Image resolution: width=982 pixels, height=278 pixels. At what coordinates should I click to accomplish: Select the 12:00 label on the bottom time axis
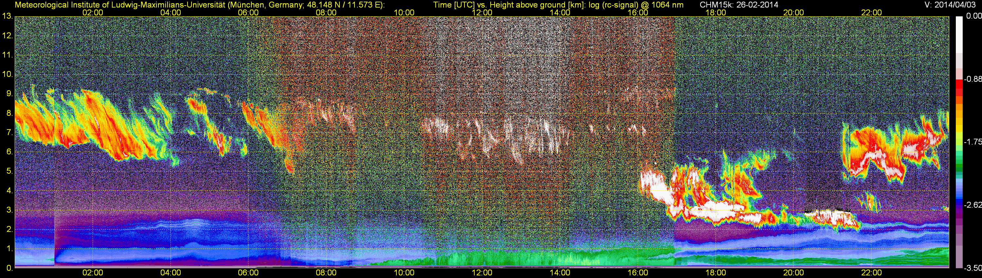pos(482,273)
